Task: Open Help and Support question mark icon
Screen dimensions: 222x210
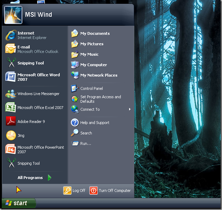Action: coord(75,123)
